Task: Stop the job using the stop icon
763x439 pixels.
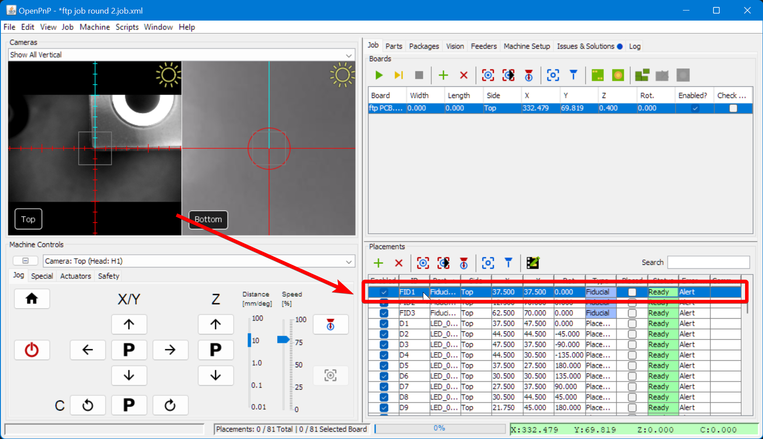Action: point(419,75)
